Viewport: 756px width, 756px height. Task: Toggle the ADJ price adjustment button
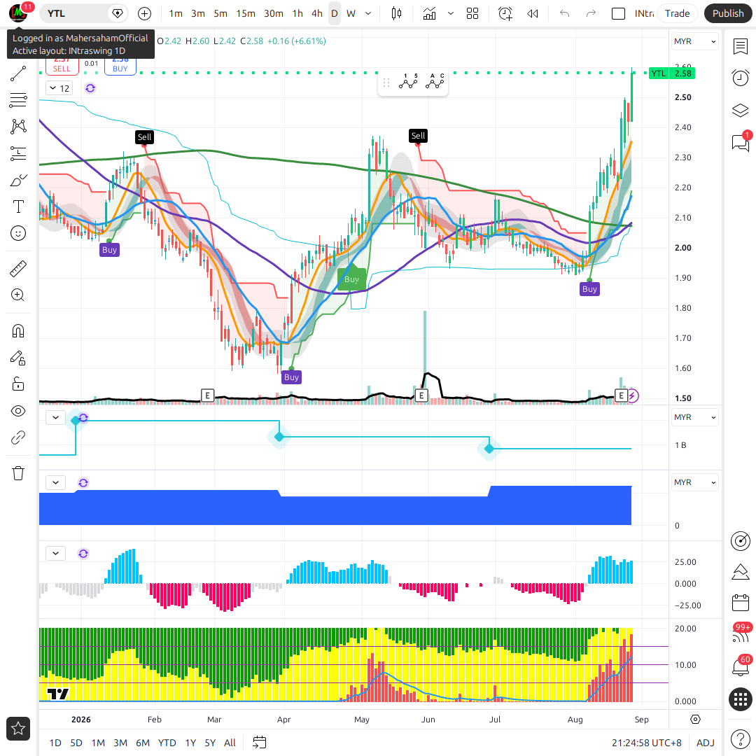(x=706, y=743)
